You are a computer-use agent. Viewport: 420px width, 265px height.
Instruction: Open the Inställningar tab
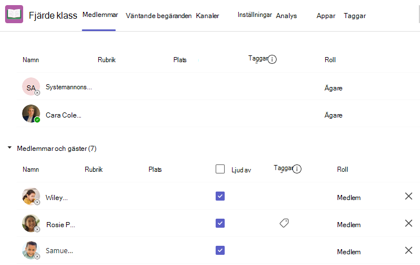pyautogui.click(x=255, y=15)
